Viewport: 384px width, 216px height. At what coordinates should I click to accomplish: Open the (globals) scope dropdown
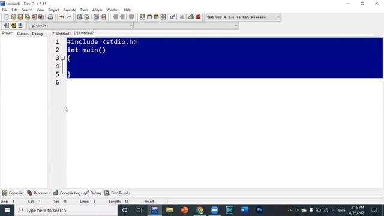point(81,25)
